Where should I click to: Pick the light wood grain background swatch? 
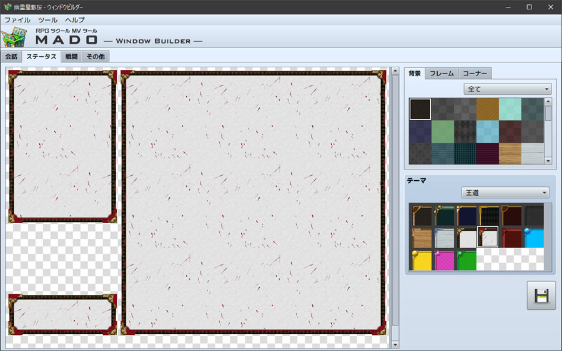click(x=510, y=154)
